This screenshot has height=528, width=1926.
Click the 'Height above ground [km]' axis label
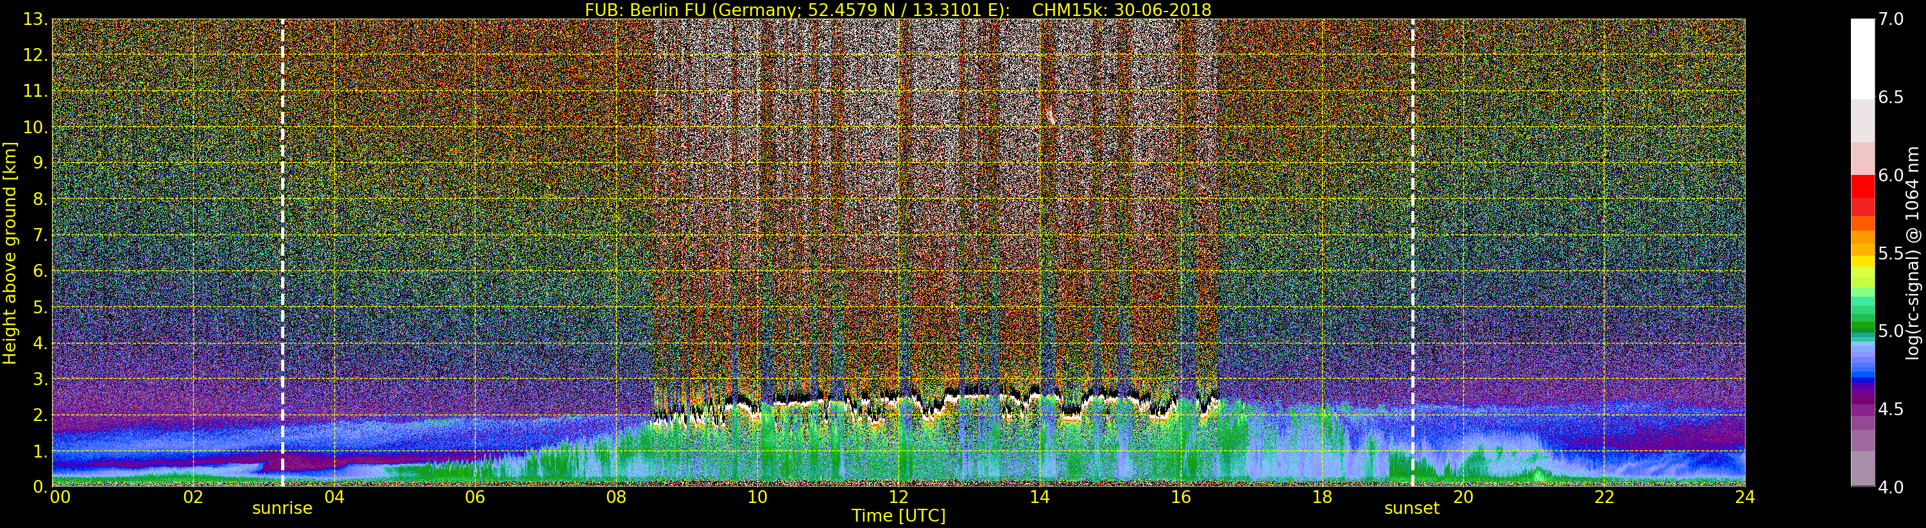click(x=10, y=253)
